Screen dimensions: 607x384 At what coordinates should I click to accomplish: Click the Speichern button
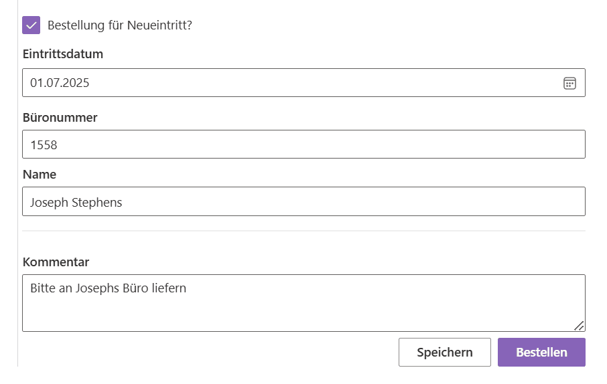pyautogui.click(x=445, y=353)
